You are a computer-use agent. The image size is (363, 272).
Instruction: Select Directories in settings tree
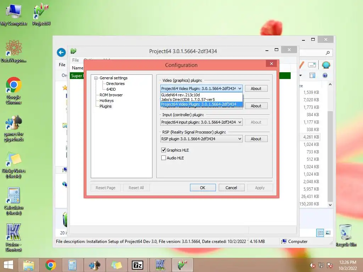tap(115, 84)
